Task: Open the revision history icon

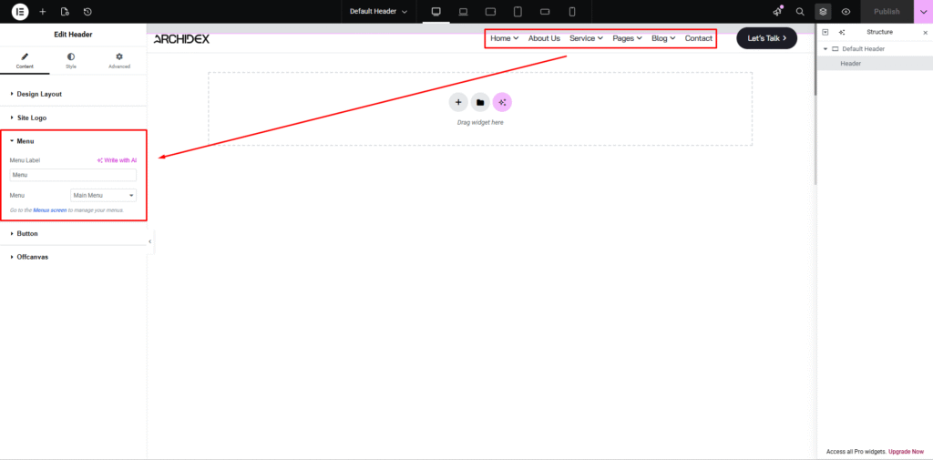Action: 87,12
